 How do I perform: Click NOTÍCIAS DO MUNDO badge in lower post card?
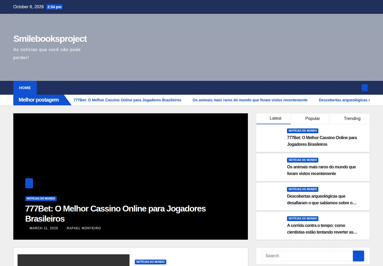coord(151,262)
